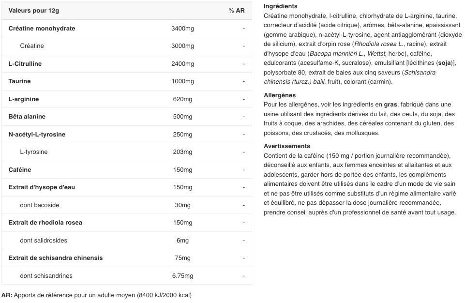Click the "Extrait de schisandra chinensis" row
Image resolution: width=465 pixels, height=303 pixels.
point(56,258)
